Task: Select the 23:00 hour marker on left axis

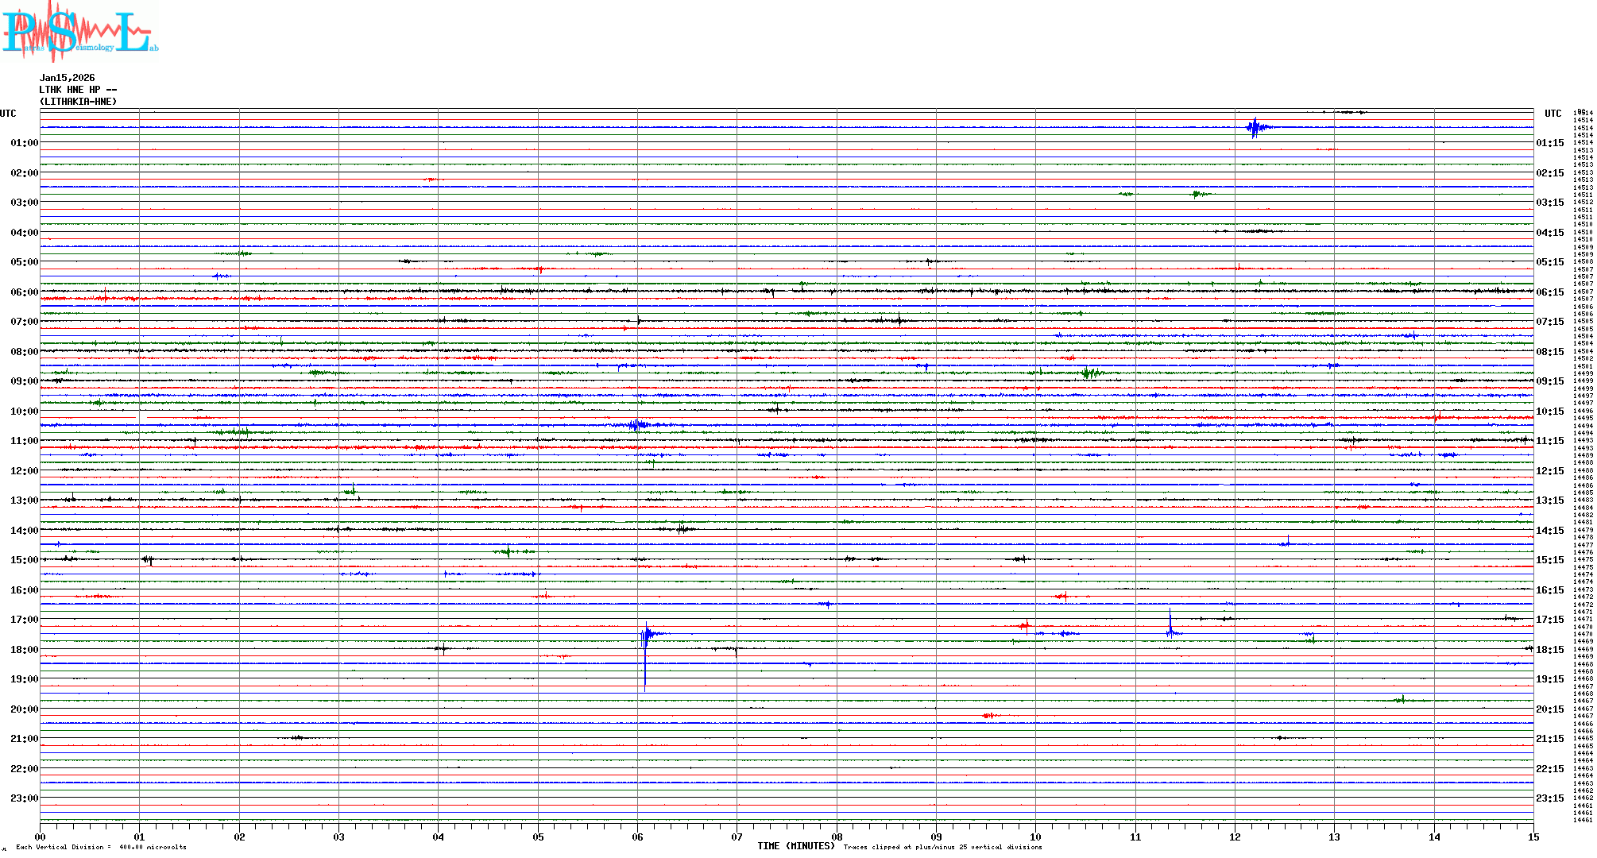Action: click(x=24, y=798)
